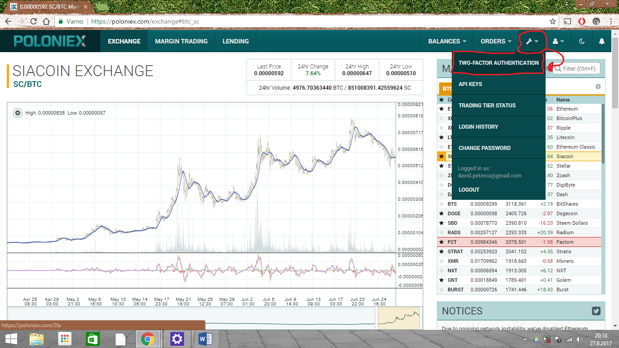This screenshot has height=348, width=619.
Task: Unstar the GNT market row
Action: tap(441, 280)
